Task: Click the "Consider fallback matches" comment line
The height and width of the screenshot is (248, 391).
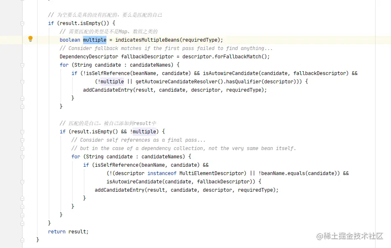Action: tap(166, 48)
